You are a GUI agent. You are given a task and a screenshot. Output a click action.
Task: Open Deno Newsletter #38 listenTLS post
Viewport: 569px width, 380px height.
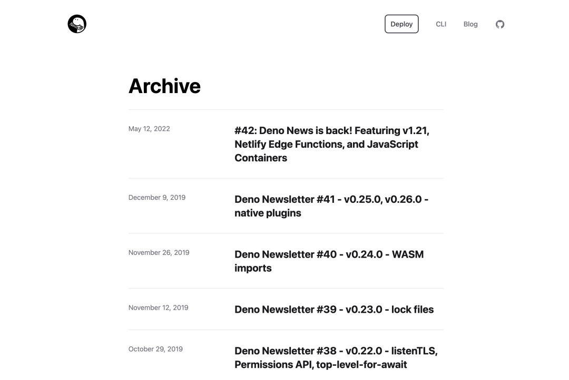coord(336,357)
